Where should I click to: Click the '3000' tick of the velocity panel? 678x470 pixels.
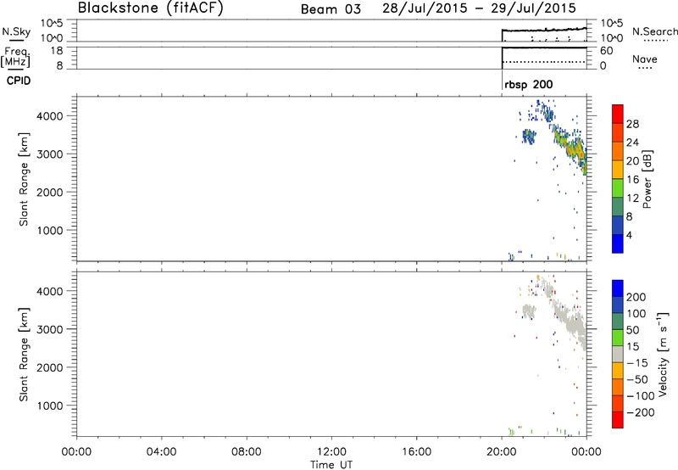point(50,329)
